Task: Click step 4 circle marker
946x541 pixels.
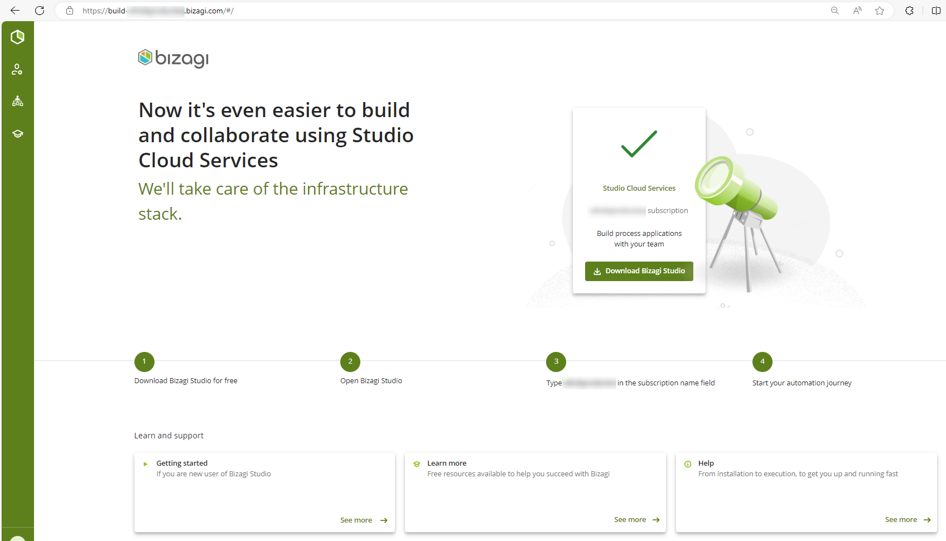Action: point(762,361)
